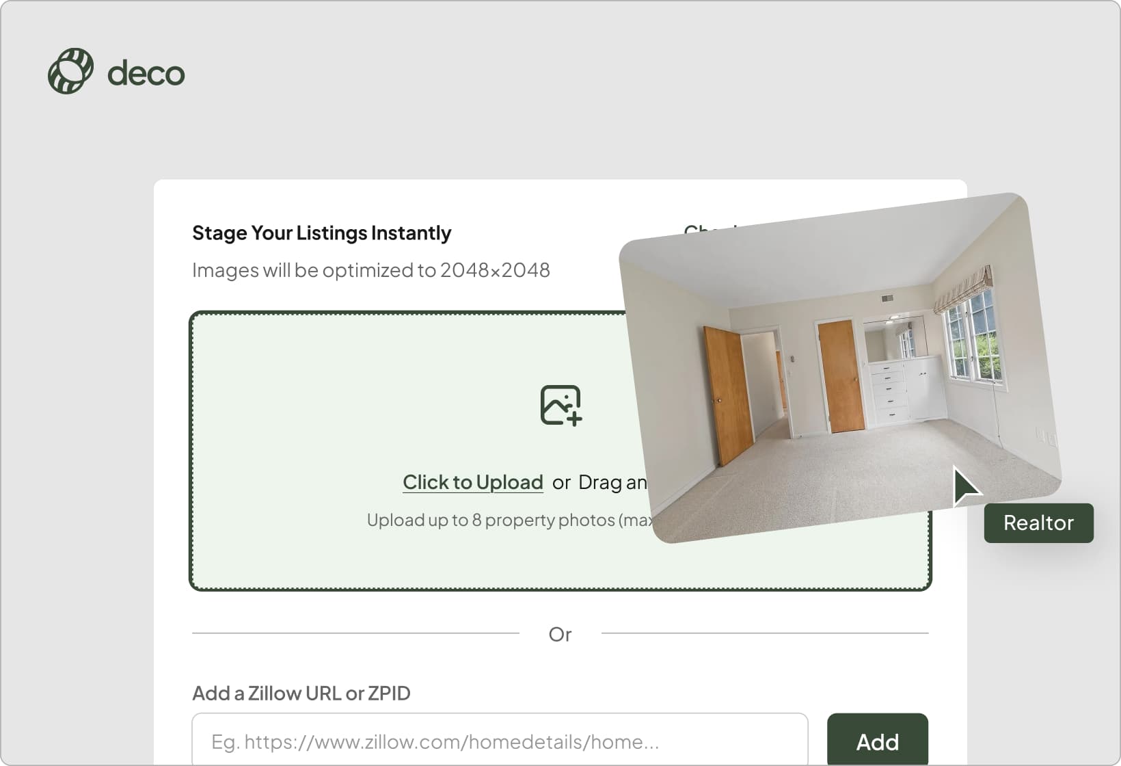Click the divider line left of "Or"
Viewport: 1121px width, 766px height.
click(355, 633)
